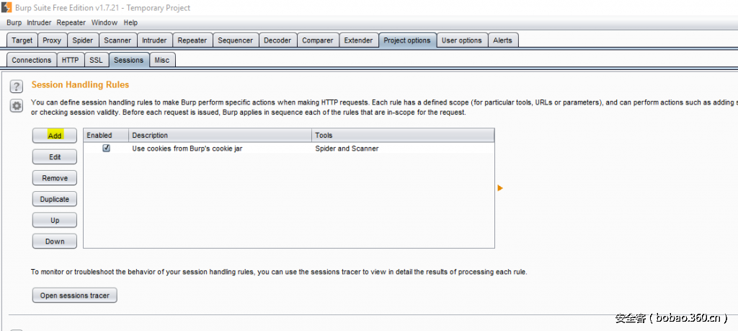Click Open sessions tracer button
Screen dimensions: 738x331
pyautogui.click(x=75, y=296)
